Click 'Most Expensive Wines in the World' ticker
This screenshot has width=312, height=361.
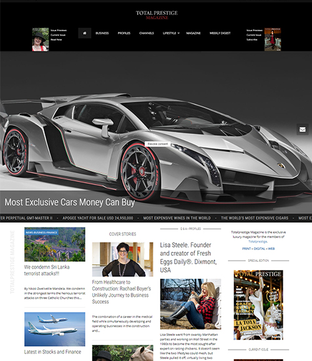177,218
